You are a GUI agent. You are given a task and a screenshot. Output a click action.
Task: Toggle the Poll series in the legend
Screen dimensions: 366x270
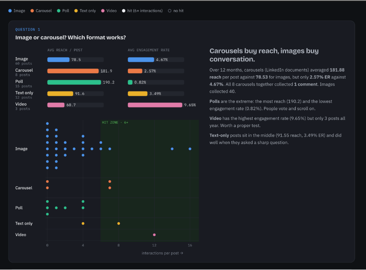point(63,11)
